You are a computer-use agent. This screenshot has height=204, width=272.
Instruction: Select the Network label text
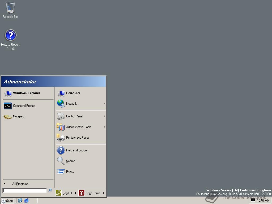pyautogui.click(x=71, y=104)
